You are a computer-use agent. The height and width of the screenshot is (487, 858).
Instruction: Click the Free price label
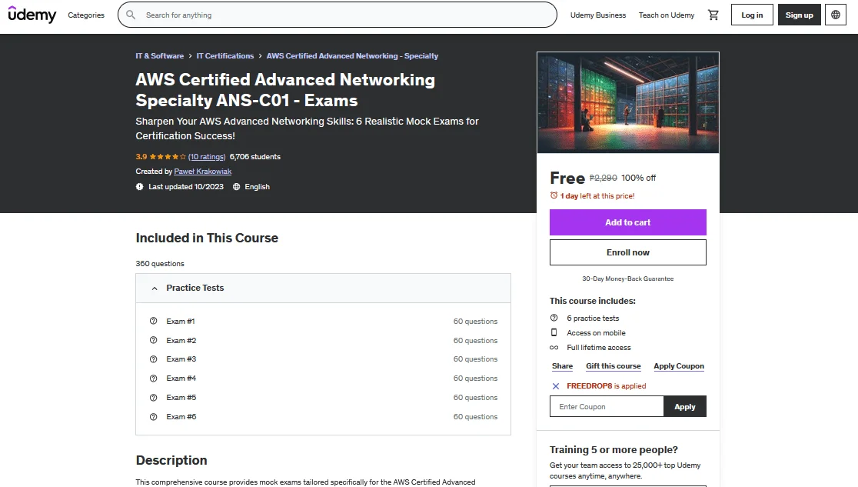click(x=567, y=178)
